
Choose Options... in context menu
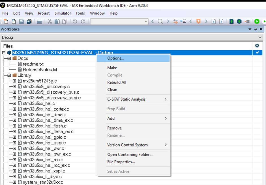tap(133, 58)
